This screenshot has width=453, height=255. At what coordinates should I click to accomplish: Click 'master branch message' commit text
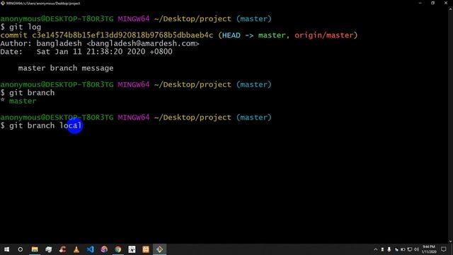[66, 68]
